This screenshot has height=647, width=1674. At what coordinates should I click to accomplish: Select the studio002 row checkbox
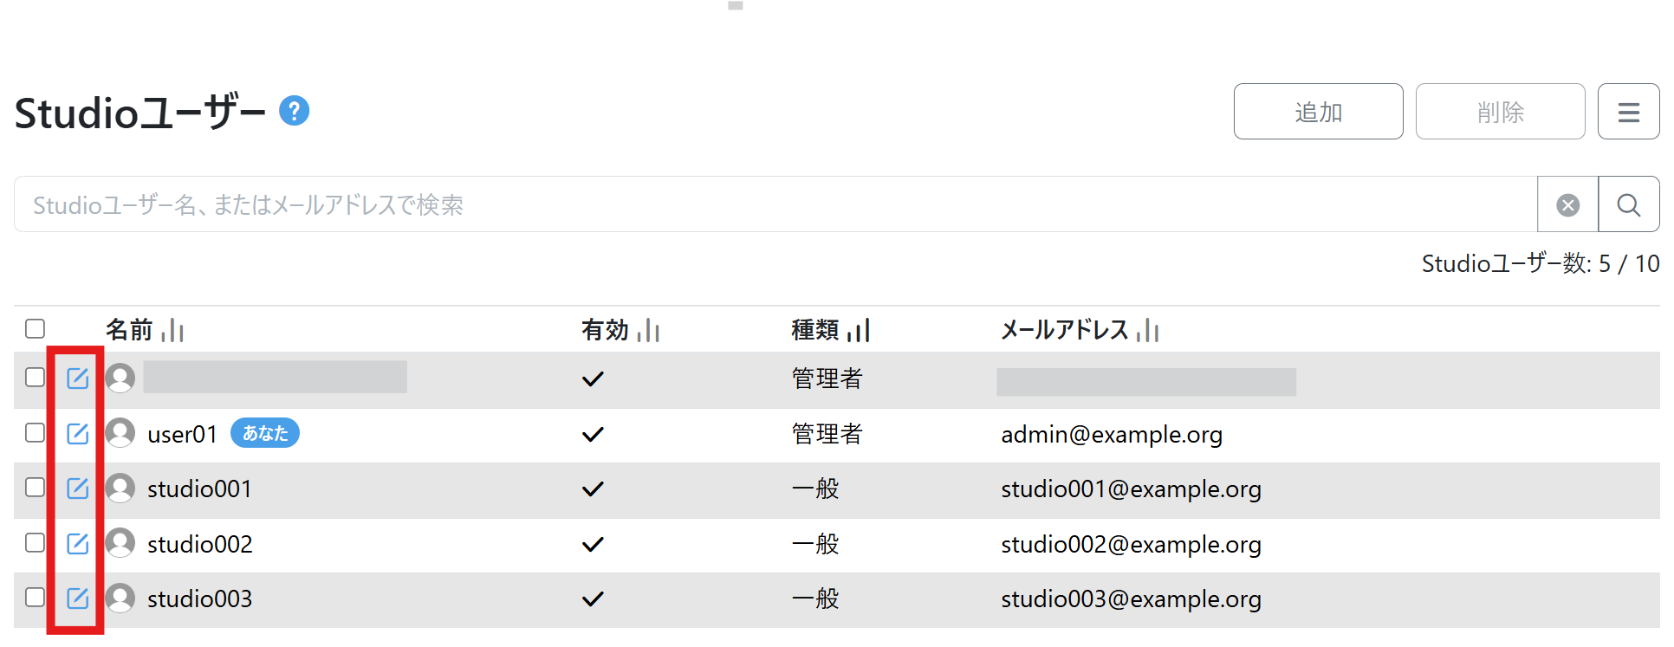click(35, 542)
